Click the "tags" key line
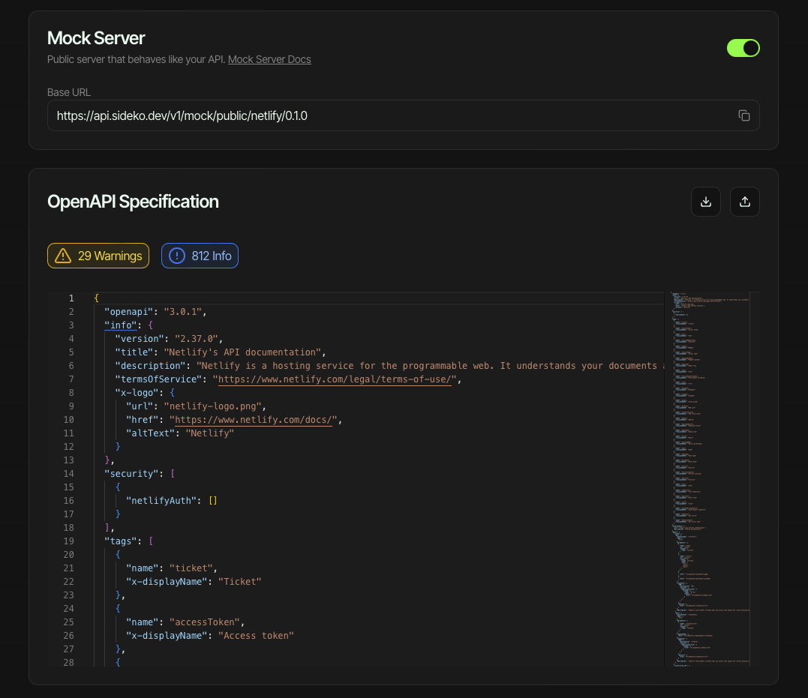 (x=128, y=541)
